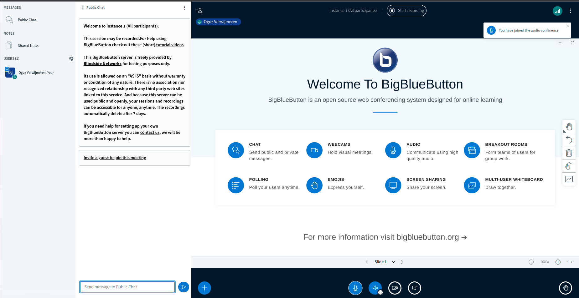Click the Breakout Rooms feature icon

[472, 150]
